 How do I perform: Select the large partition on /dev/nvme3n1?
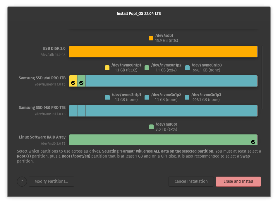pos(171,110)
